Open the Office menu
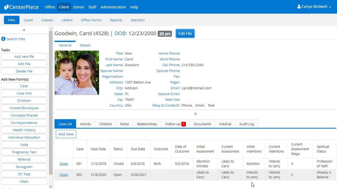This screenshot has height=189, width=337. (50, 7)
